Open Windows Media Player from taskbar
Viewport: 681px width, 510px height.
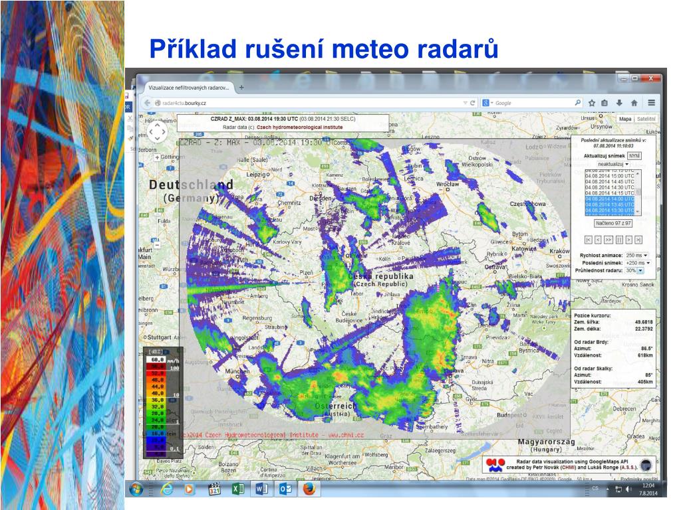(x=189, y=489)
